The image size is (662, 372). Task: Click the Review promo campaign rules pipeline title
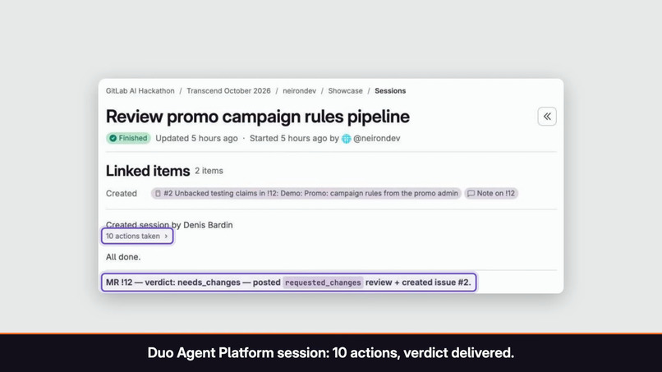pyautogui.click(x=258, y=117)
